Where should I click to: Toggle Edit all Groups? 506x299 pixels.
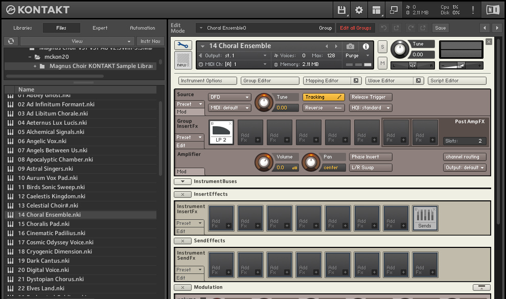click(356, 28)
